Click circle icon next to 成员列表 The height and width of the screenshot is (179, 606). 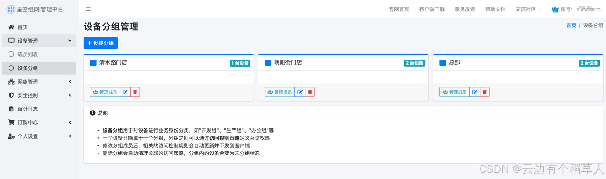pos(11,54)
